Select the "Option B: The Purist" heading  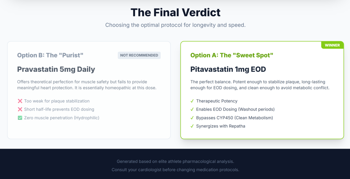point(50,55)
